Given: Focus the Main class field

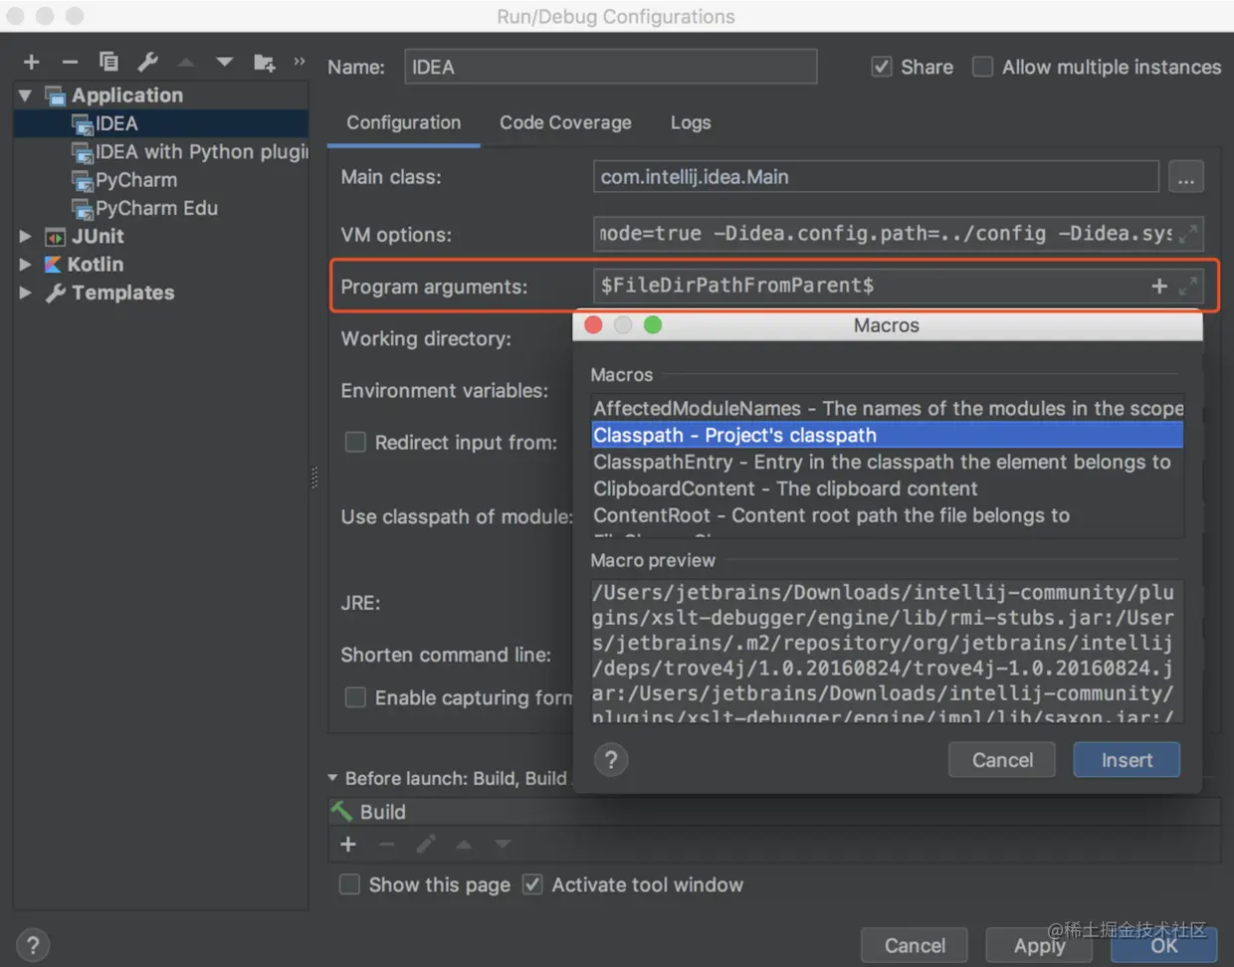Looking at the screenshot, I should point(876,177).
